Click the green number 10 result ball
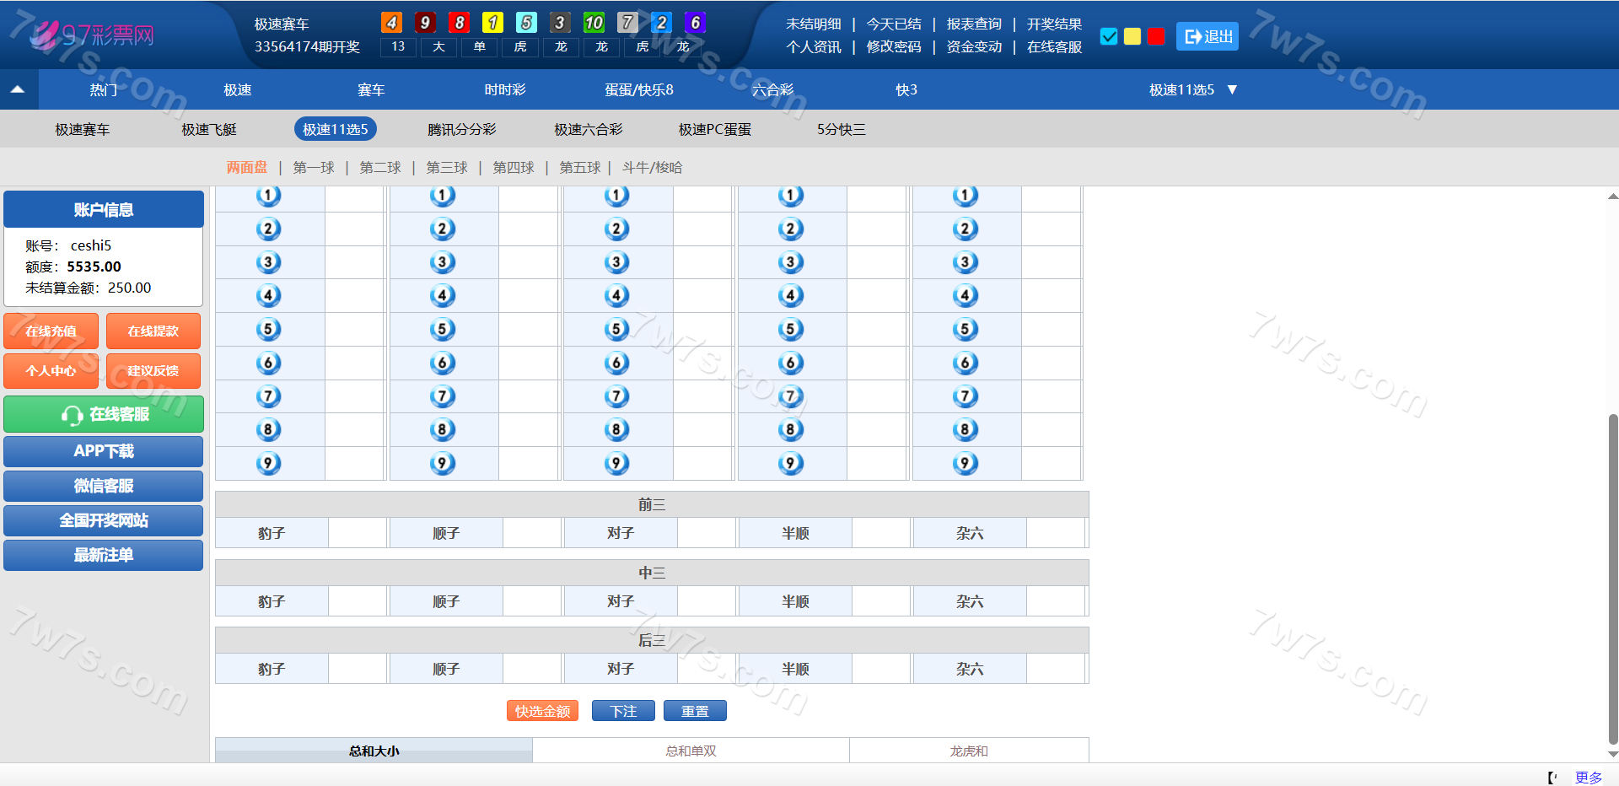Viewport: 1619px width, 786px height. 594,23
